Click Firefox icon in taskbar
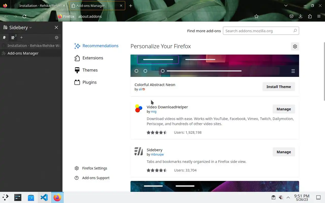The height and width of the screenshot is (203, 325). (x=57, y=197)
